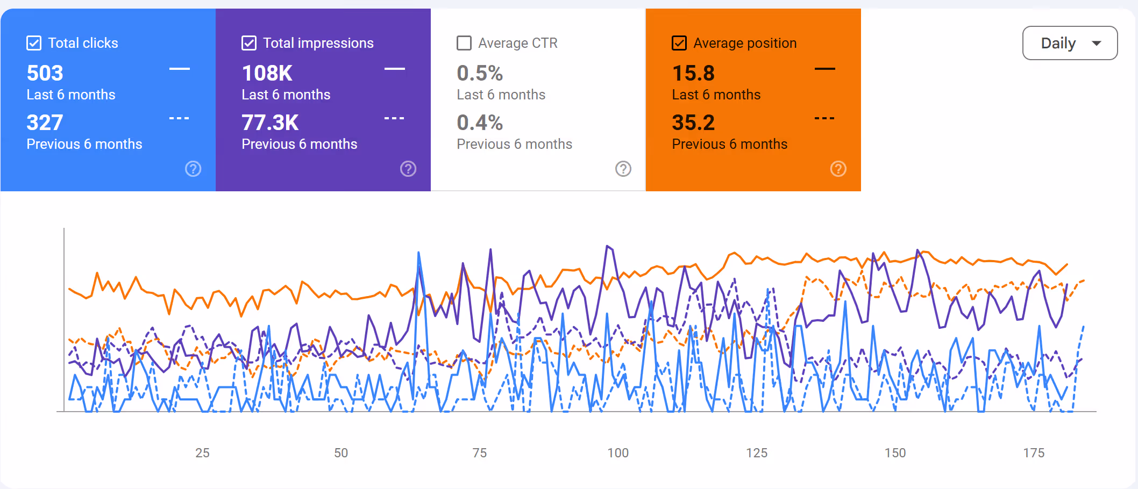Click the 0.4% previous CTR value
Screen dimensions: 1138x489
tap(480, 123)
